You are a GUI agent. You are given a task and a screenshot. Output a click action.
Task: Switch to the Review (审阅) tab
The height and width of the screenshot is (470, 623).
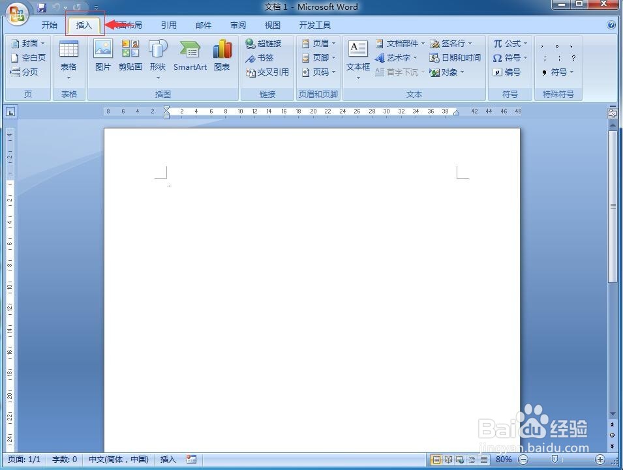(x=238, y=25)
